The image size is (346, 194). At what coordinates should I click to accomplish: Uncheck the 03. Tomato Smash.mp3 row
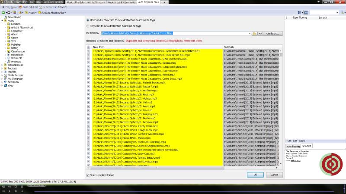coord(89,158)
